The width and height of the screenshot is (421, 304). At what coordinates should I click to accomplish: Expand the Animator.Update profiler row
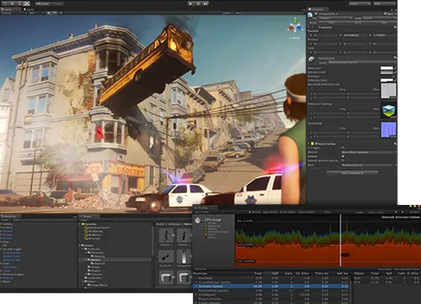pos(196,286)
